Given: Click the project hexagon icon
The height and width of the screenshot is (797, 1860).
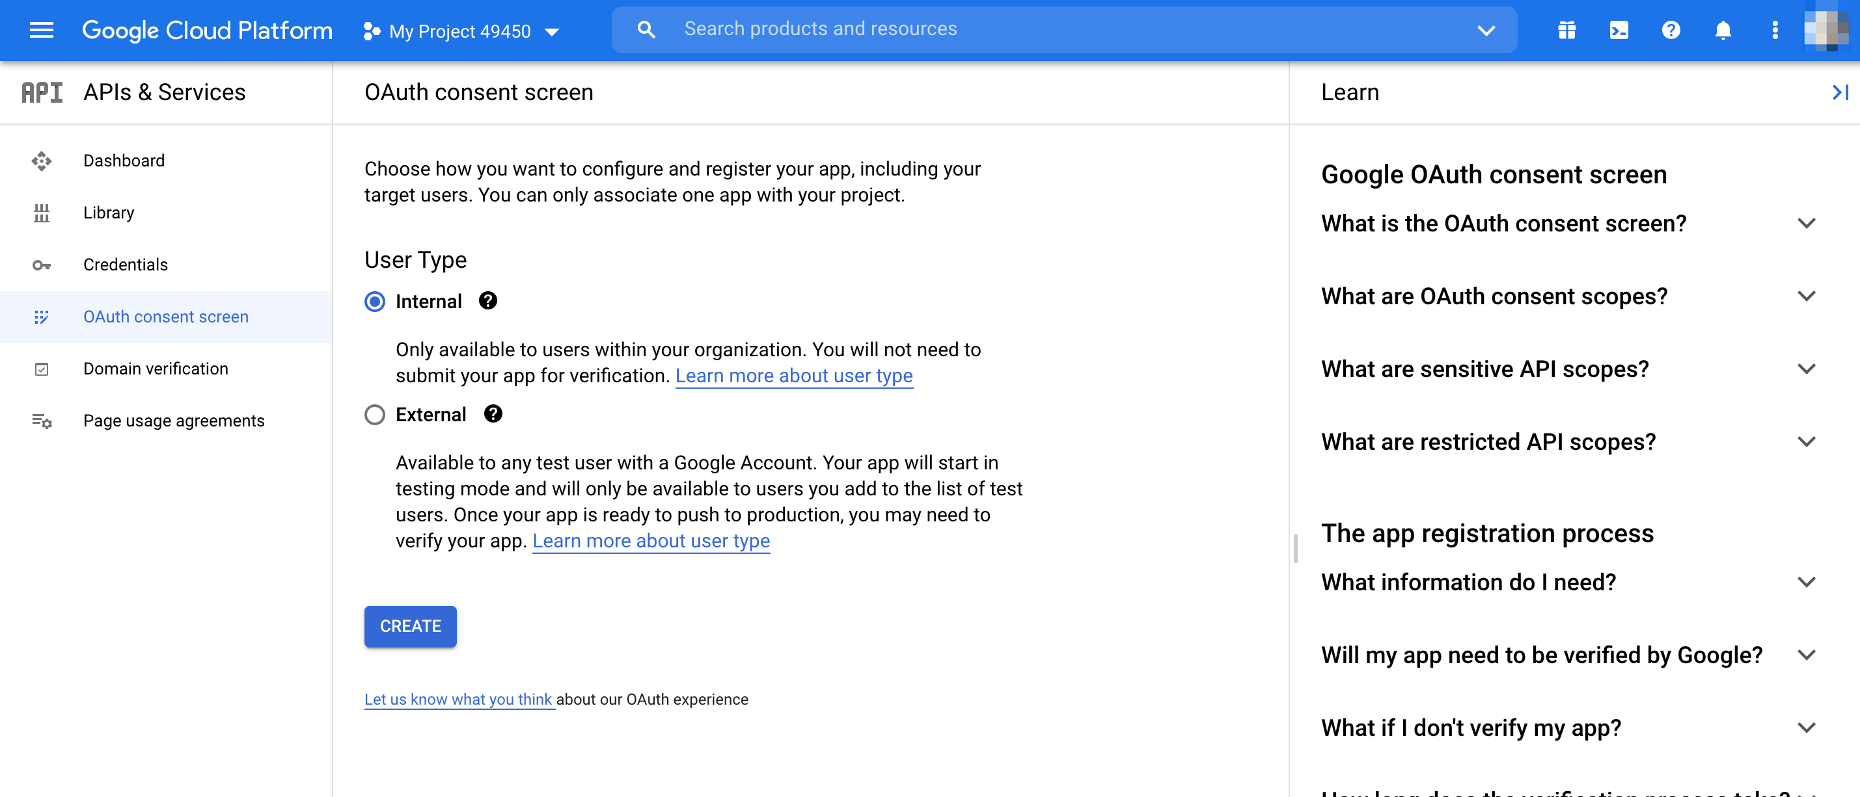Looking at the screenshot, I should pos(371,31).
